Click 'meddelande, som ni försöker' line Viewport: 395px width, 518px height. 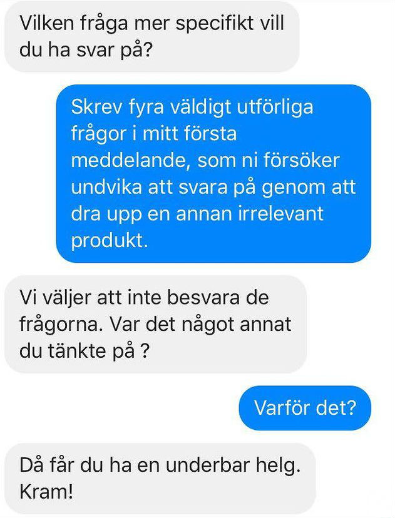pos(205,161)
